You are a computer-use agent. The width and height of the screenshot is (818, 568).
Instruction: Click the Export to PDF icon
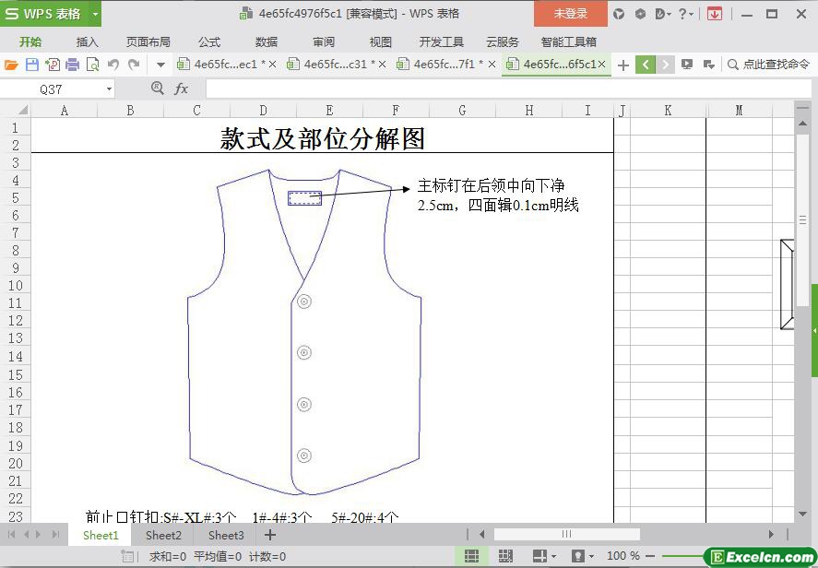click(53, 65)
